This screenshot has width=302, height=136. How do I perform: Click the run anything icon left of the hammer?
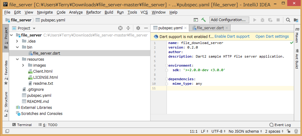click(196, 20)
